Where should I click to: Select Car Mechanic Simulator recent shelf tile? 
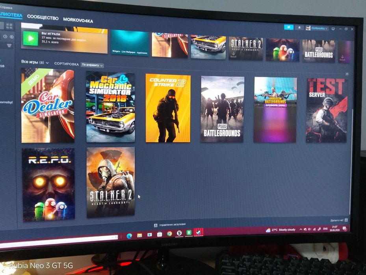point(208,47)
